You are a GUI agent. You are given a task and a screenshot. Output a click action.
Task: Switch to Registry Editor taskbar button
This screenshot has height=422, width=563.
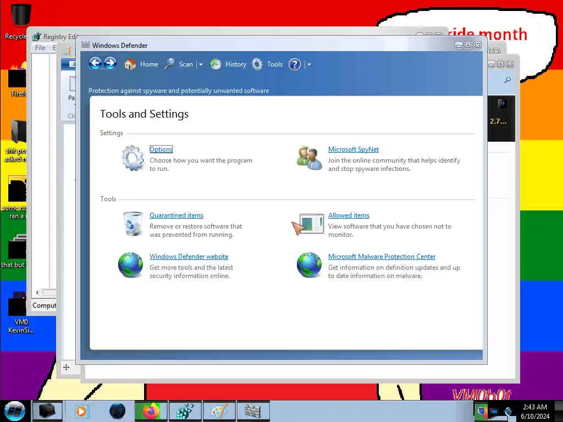185,411
